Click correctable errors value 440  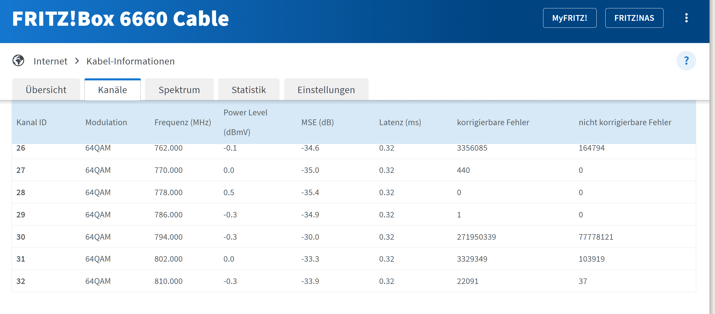[x=463, y=170]
